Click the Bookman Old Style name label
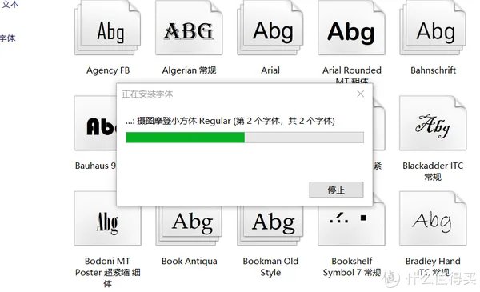 click(270, 266)
